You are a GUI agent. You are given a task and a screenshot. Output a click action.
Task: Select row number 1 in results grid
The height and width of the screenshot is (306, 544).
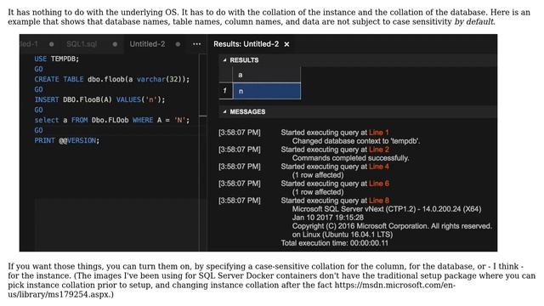225,91
